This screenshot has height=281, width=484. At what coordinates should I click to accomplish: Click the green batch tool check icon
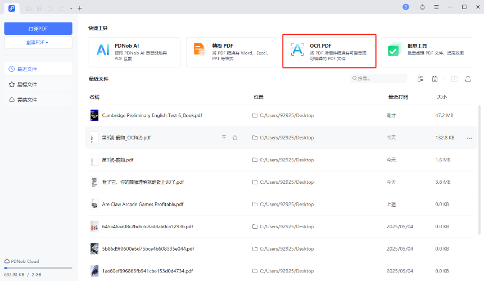click(x=395, y=49)
